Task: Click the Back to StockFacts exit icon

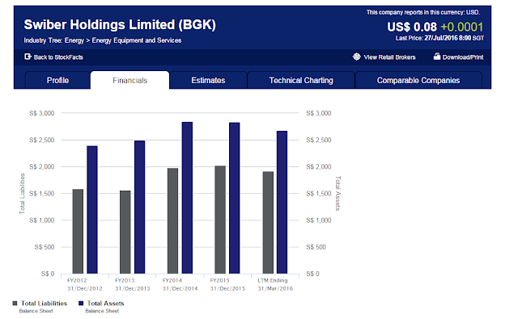Action: [x=28, y=57]
